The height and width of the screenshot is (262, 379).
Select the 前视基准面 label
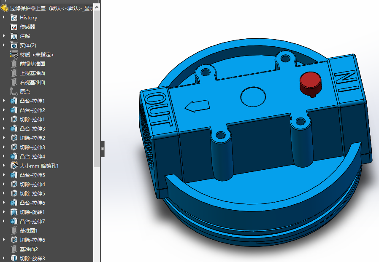point(32,64)
